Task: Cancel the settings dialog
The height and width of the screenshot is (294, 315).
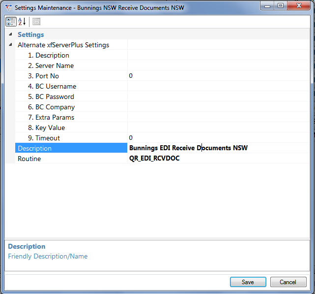Action: (288, 282)
